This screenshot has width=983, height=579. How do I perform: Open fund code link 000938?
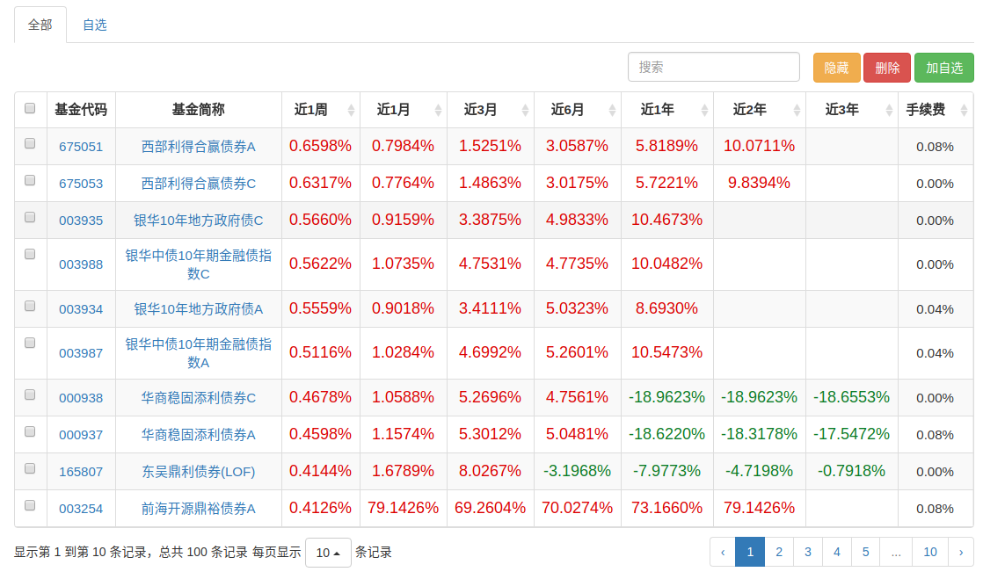click(x=81, y=398)
